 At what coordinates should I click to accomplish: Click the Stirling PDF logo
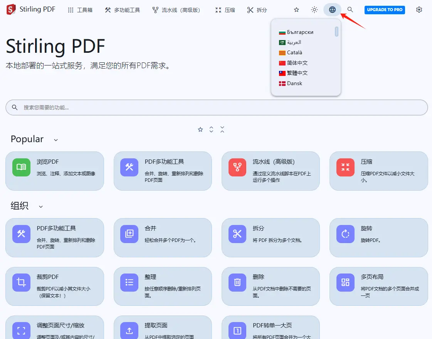(12, 10)
